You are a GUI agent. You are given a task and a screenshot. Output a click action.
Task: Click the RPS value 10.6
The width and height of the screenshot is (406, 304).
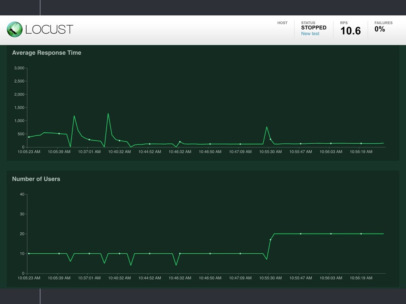click(x=350, y=31)
